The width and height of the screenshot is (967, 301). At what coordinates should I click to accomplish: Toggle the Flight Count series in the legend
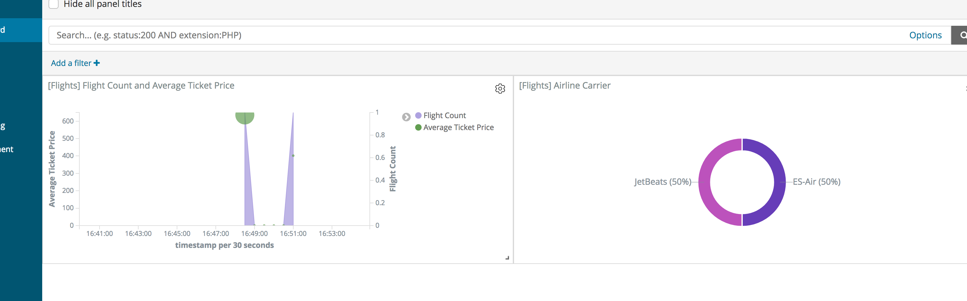click(x=445, y=115)
